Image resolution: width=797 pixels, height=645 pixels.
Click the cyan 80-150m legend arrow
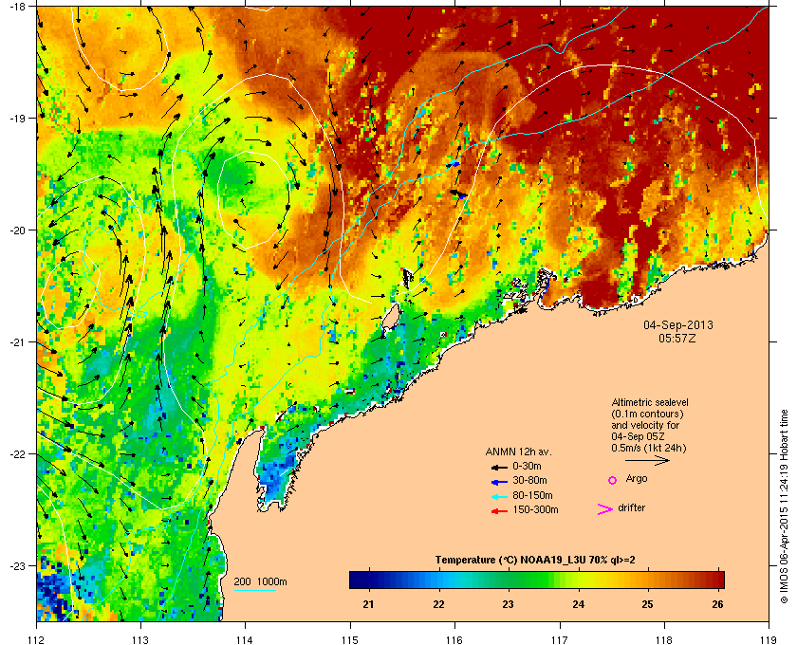click(499, 496)
